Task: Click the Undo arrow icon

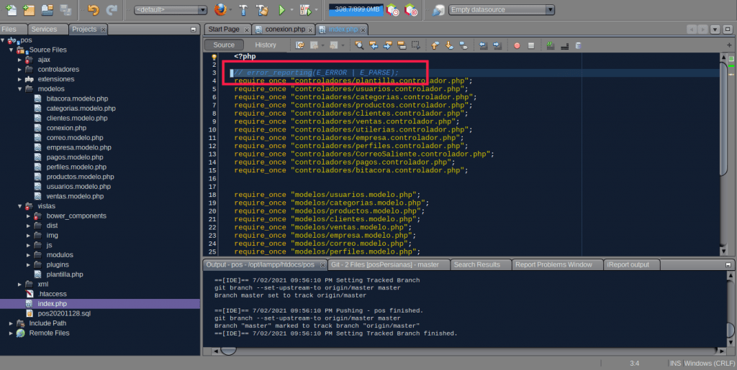Action: (93, 10)
